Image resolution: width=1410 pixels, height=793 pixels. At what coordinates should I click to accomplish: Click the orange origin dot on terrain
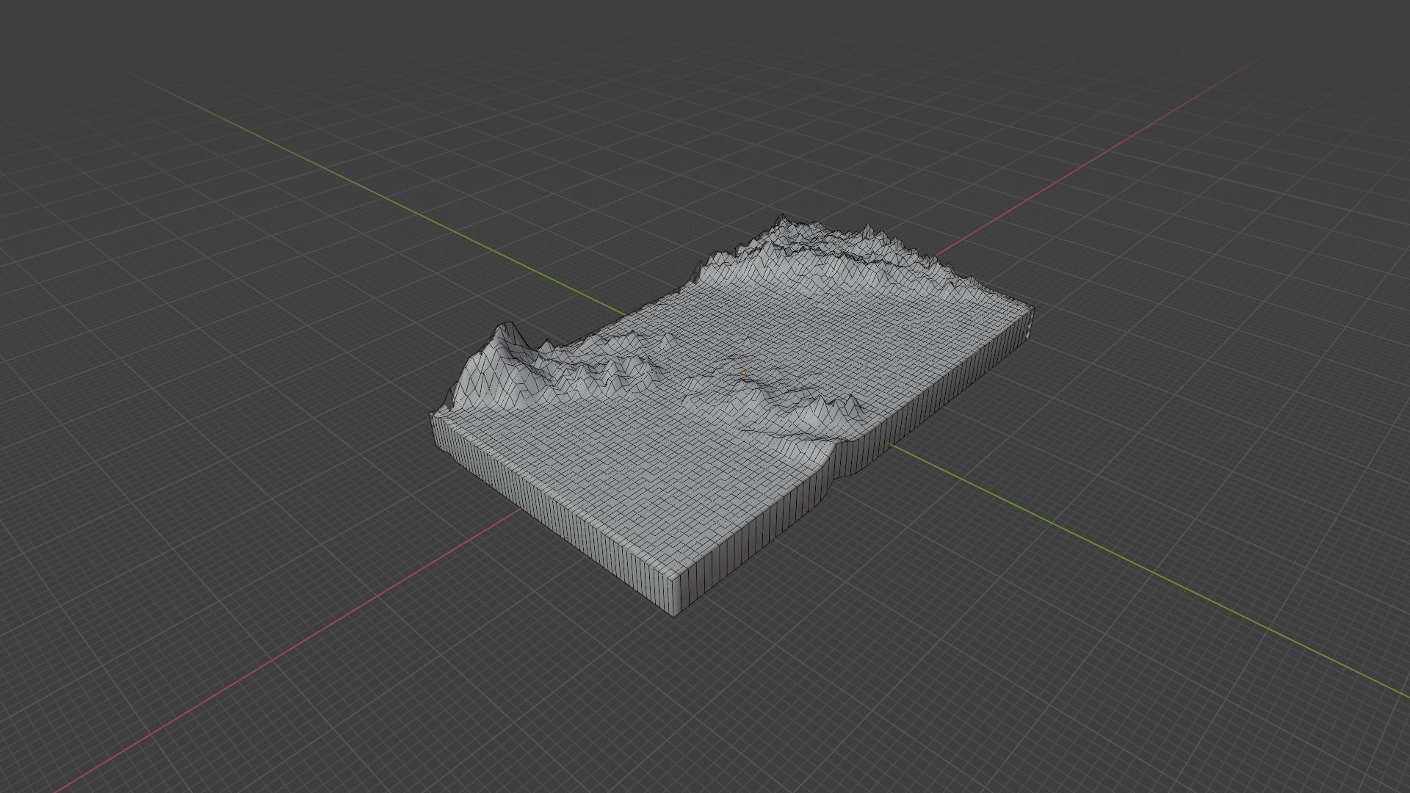click(x=744, y=373)
